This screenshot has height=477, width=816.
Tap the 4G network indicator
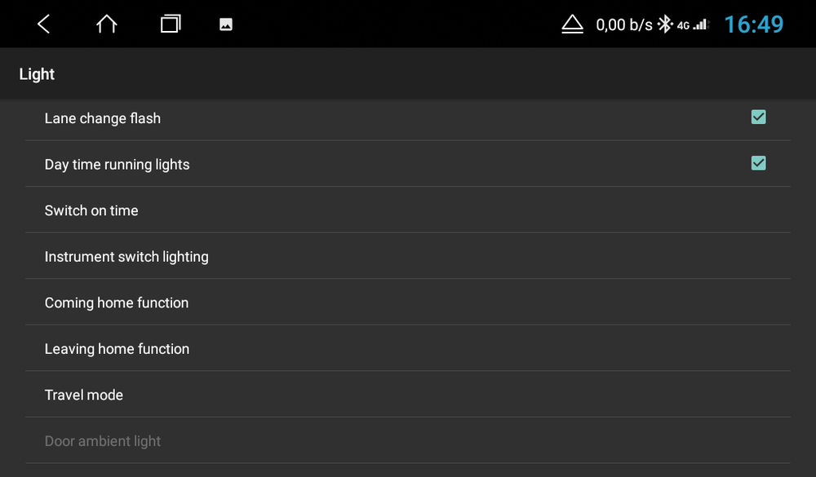pyautogui.click(x=682, y=25)
